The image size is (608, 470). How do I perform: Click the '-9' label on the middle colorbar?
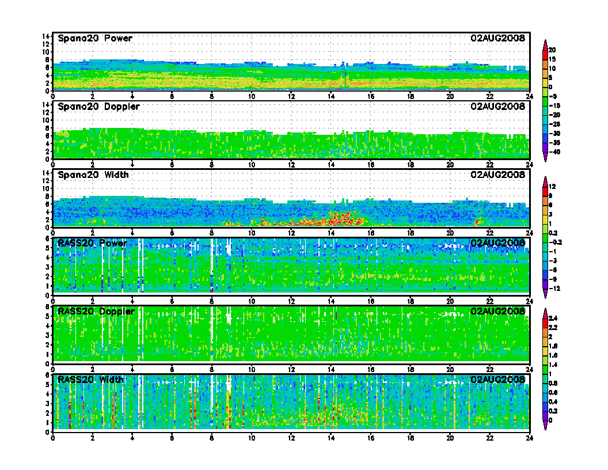point(553,279)
